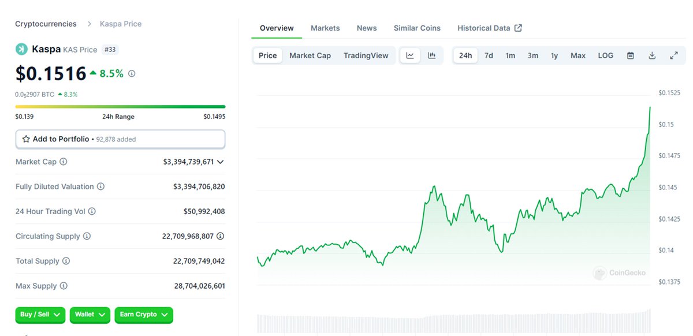Open the Max Supply info icon

click(x=64, y=286)
